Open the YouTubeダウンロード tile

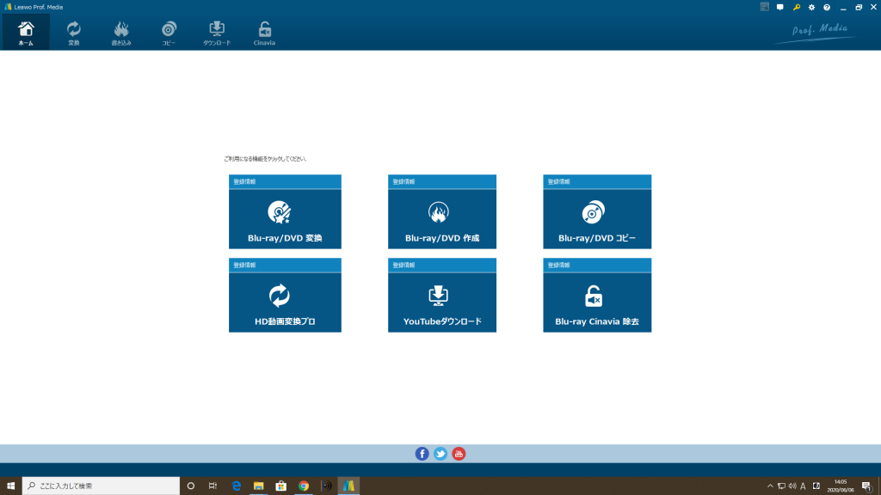441,302
